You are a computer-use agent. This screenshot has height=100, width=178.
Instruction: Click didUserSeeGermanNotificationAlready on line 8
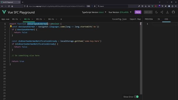click(35, 44)
